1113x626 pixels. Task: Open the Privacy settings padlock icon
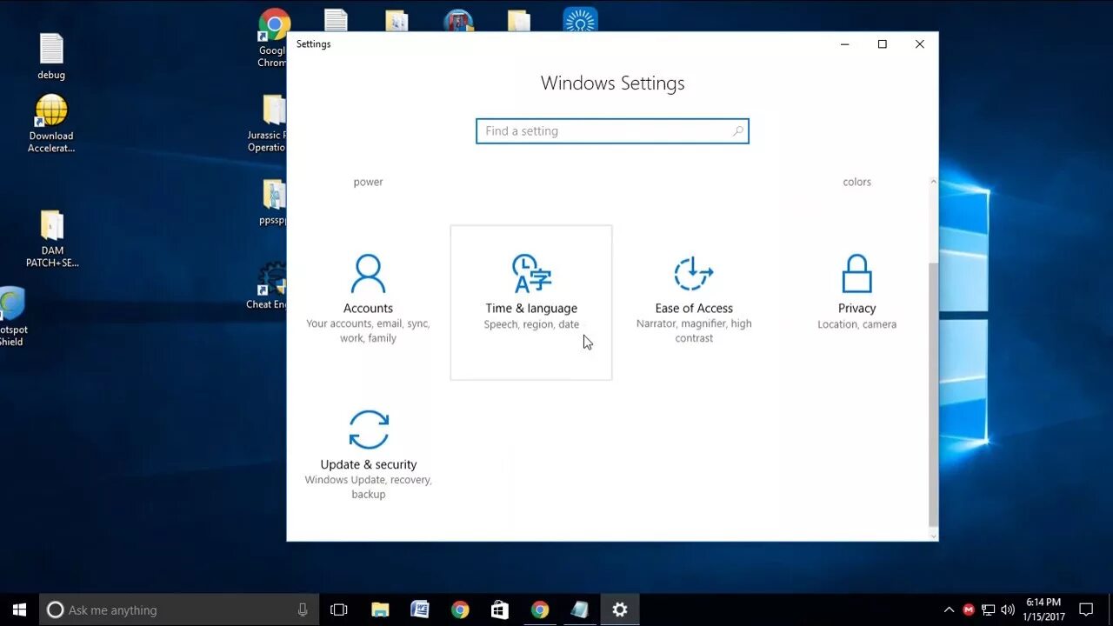856,273
